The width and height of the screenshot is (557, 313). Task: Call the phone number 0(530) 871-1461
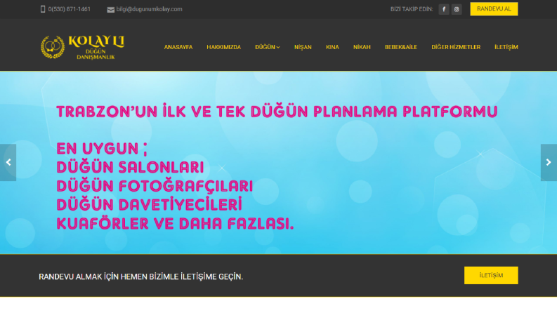click(70, 9)
